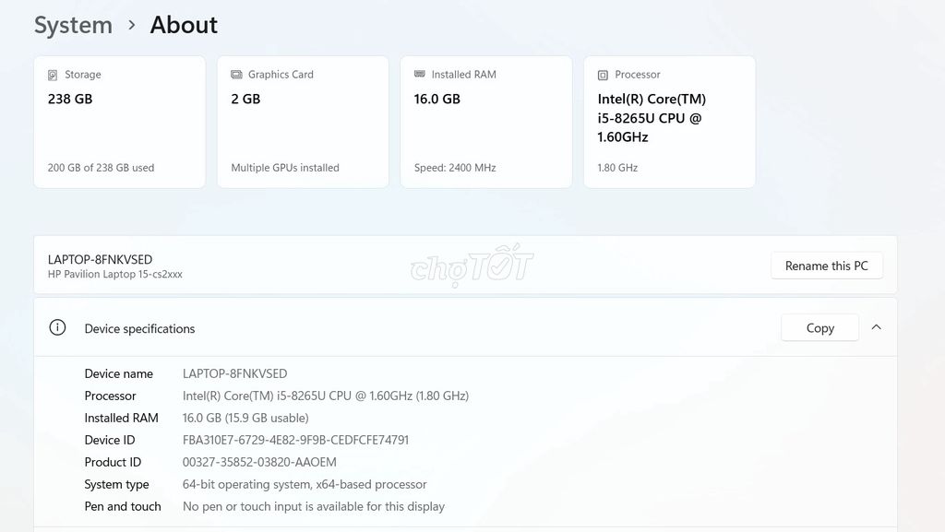The height and width of the screenshot is (532, 945).
Task: Select the About page heading
Action: tap(184, 25)
